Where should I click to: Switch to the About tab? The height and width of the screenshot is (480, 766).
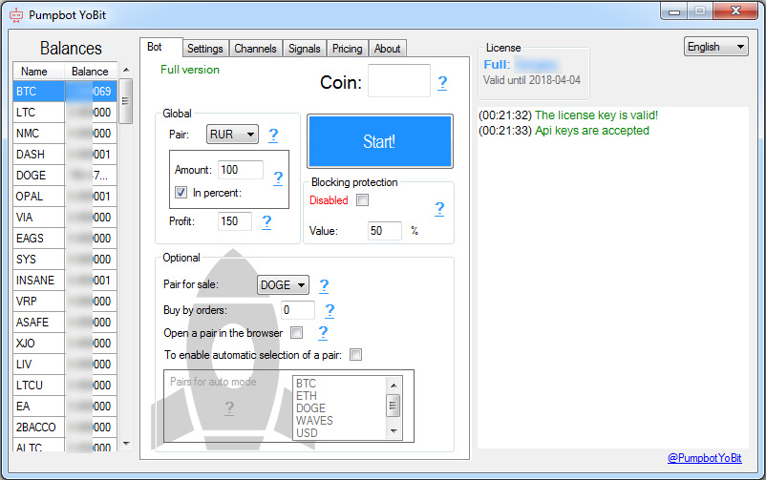(388, 49)
